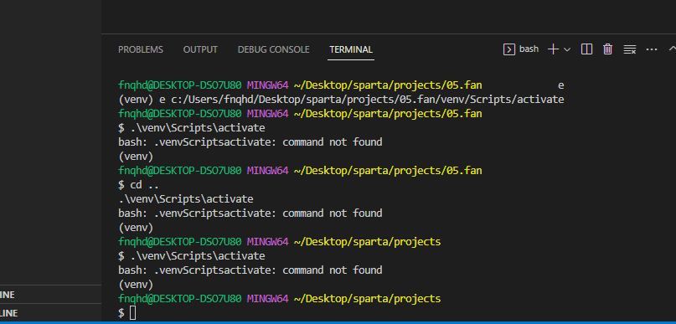
Task: Click the last 'command not found' error line
Action: [x=250, y=270]
